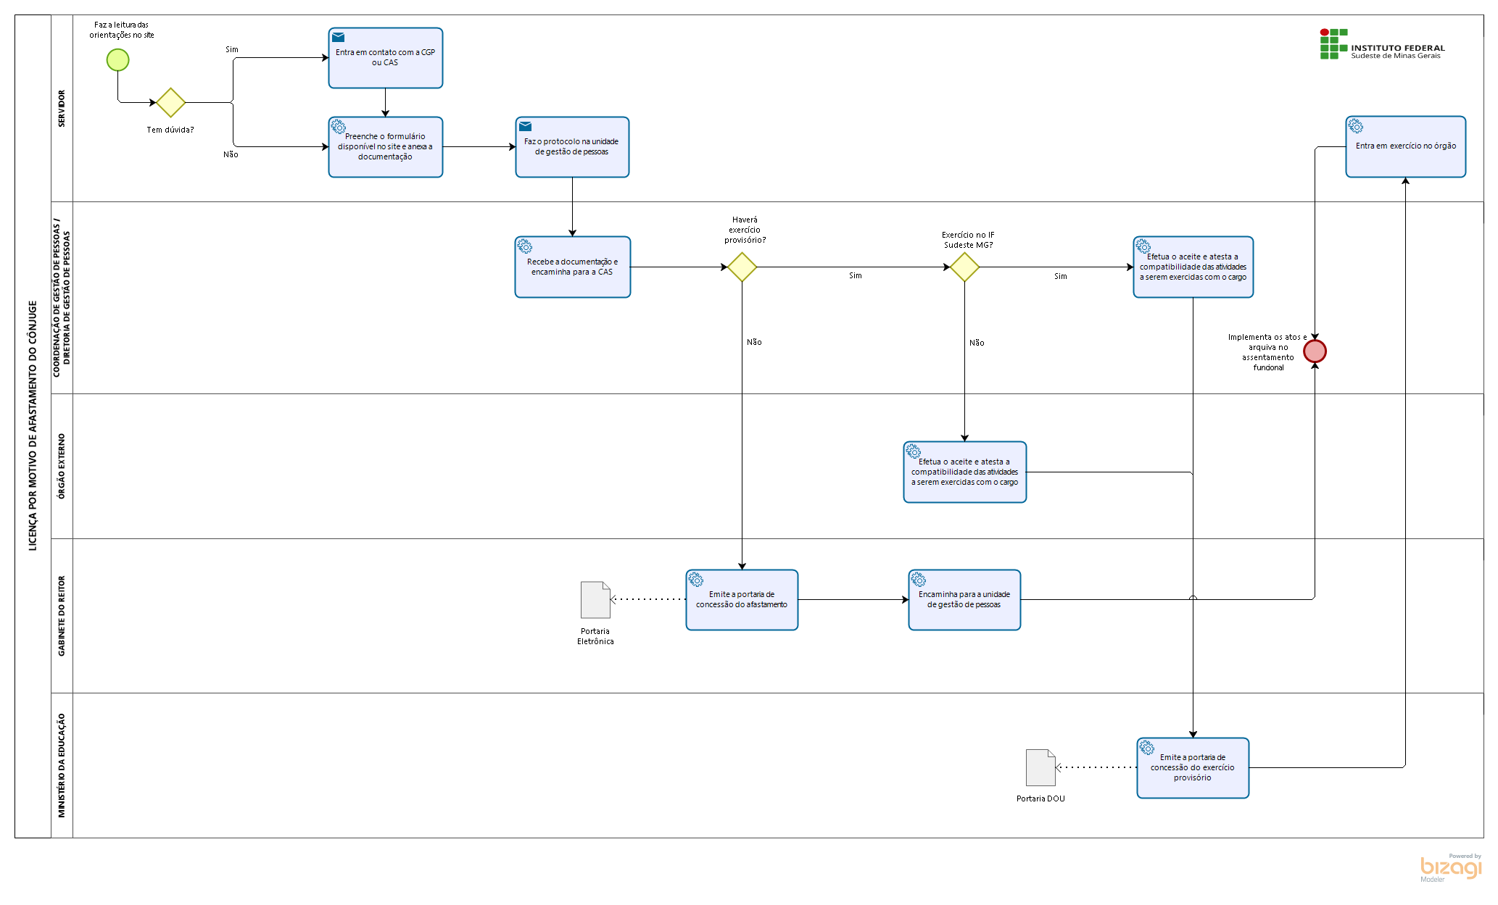Select 'Entra em exercício no órgão' task box

(1406, 146)
